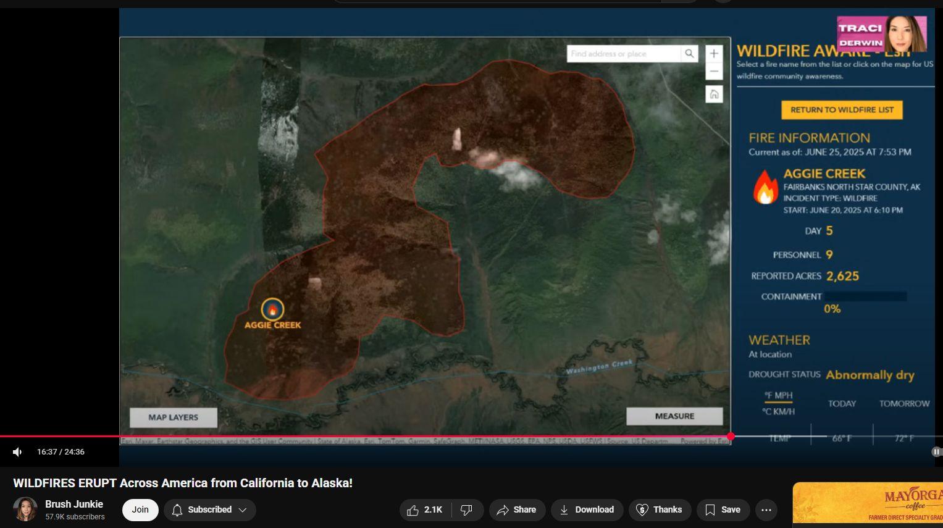943x528 pixels.
Task: Select °F MPH units option
Action: (x=778, y=396)
